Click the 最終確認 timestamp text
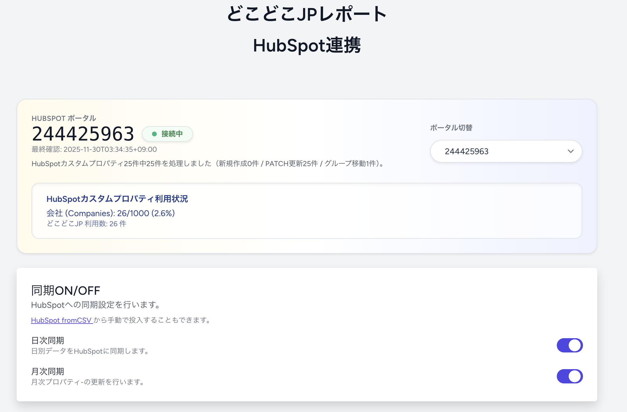 (94, 149)
